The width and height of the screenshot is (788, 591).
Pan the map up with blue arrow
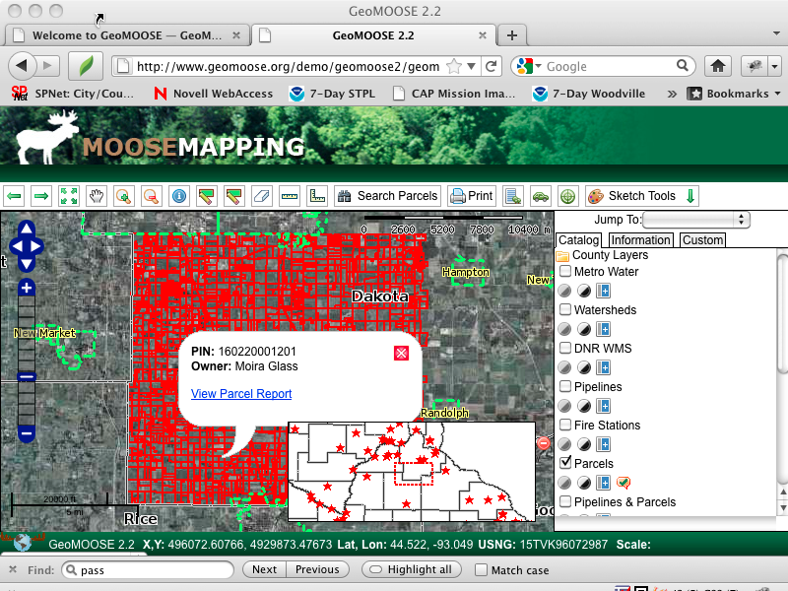(27, 229)
